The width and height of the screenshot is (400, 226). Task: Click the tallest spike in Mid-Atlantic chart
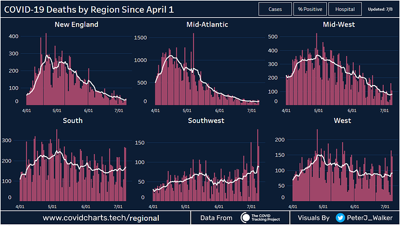tap(194, 69)
